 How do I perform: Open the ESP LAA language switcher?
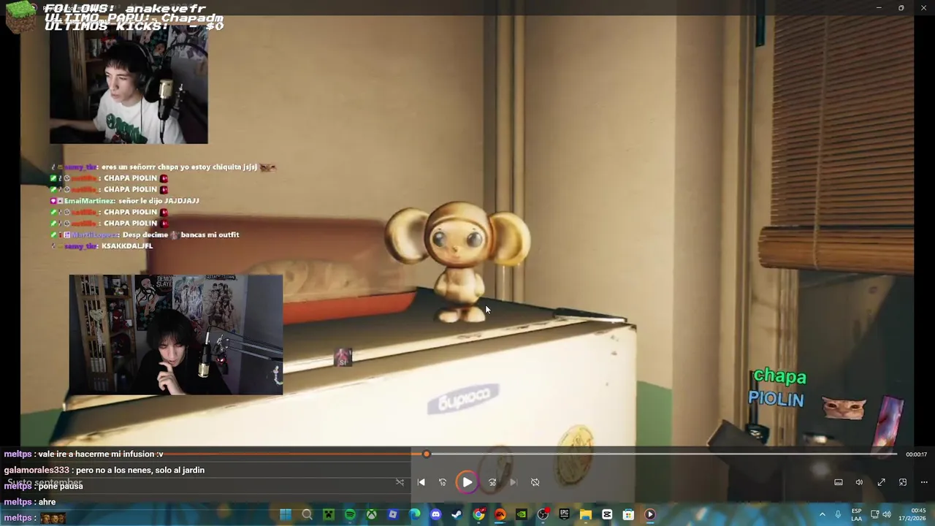coord(856,514)
